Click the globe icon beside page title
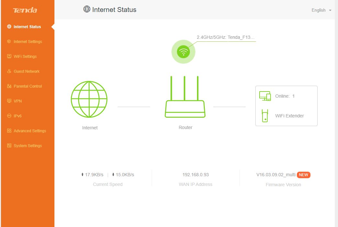 (87, 9)
